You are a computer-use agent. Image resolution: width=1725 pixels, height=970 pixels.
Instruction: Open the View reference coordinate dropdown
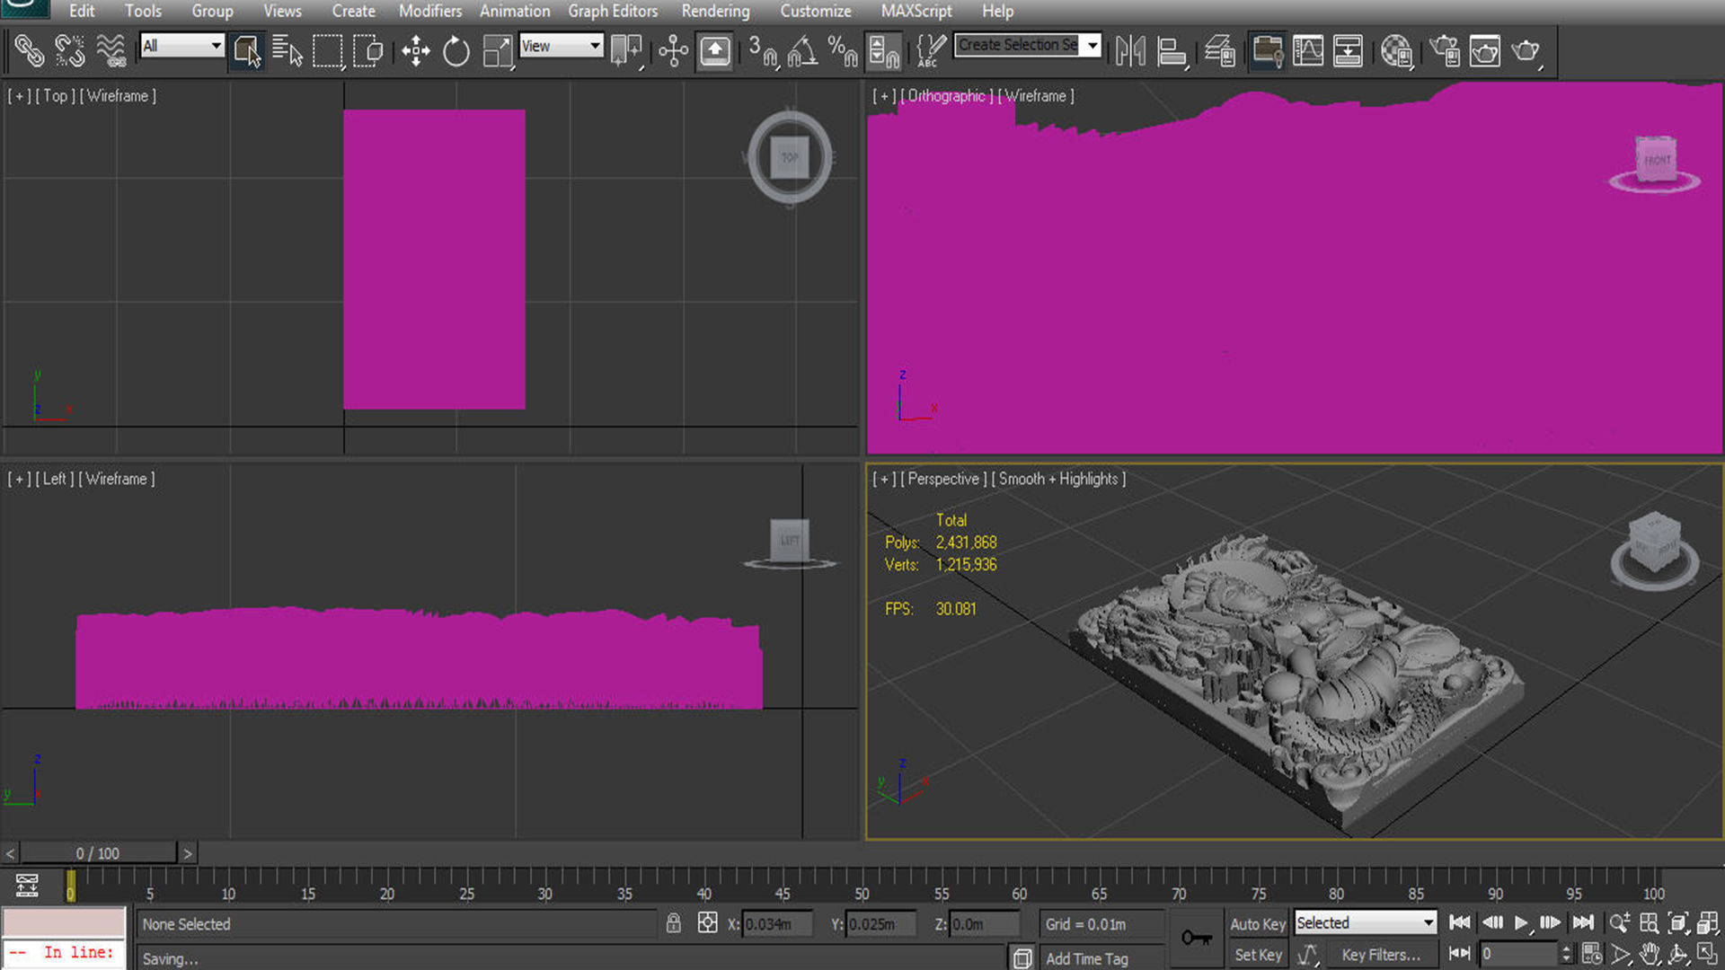click(561, 45)
